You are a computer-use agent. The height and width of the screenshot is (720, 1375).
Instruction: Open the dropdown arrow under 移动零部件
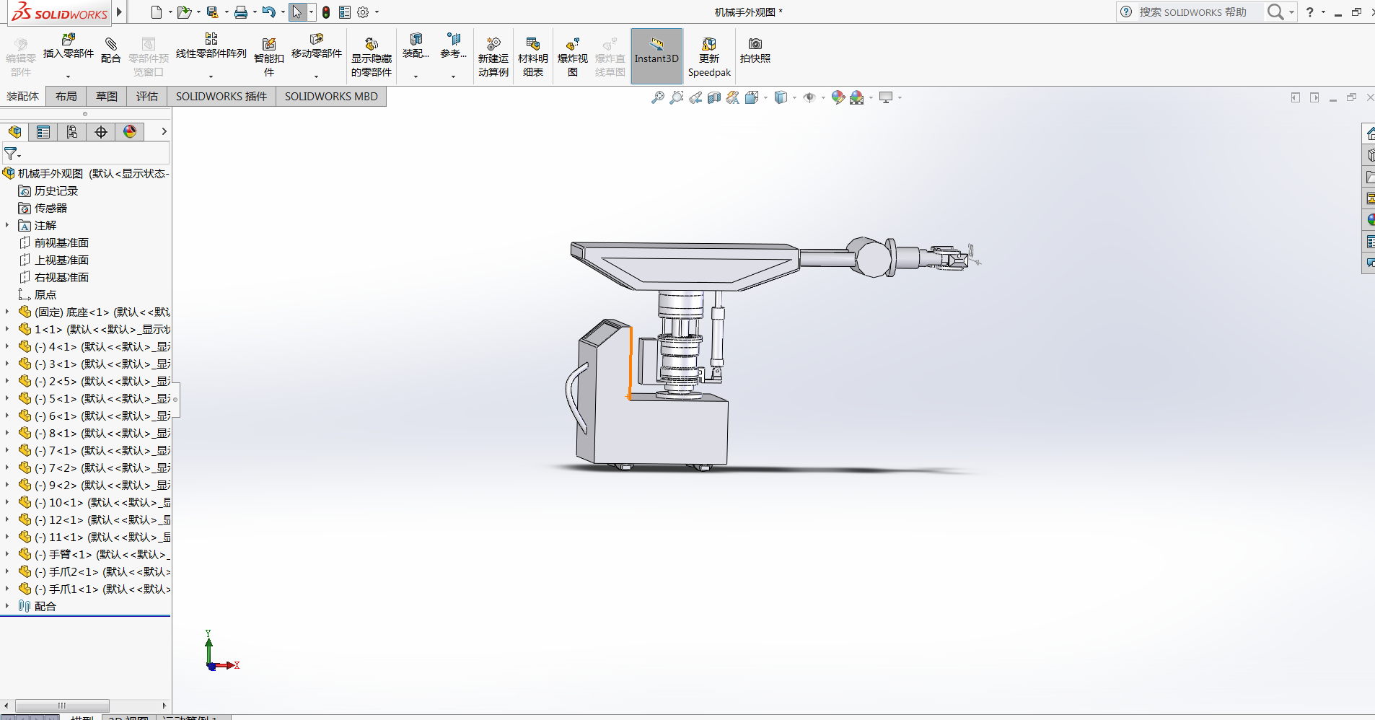(316, 76)
